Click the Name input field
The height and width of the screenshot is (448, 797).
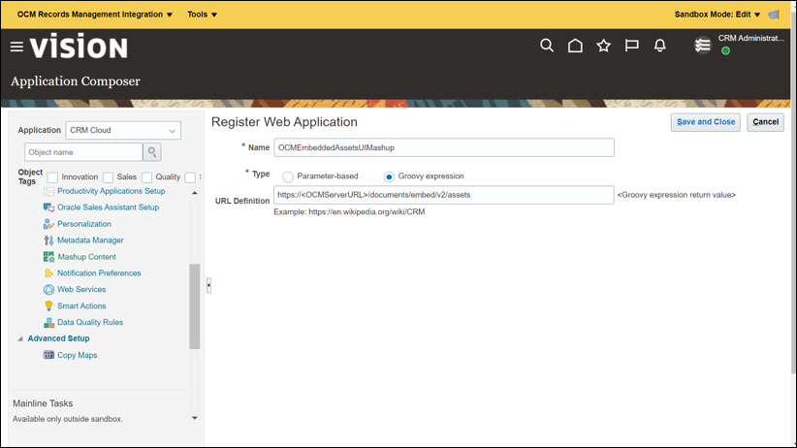pyautogui.click(x=444, y=147)
